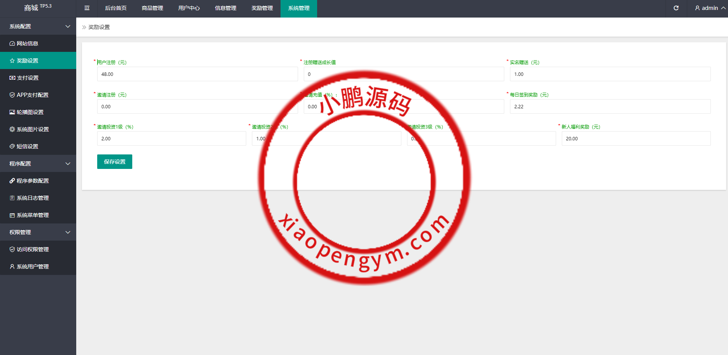Select the 访问权限管理 shield icon

pyautogui.click(x=12, y=249)
